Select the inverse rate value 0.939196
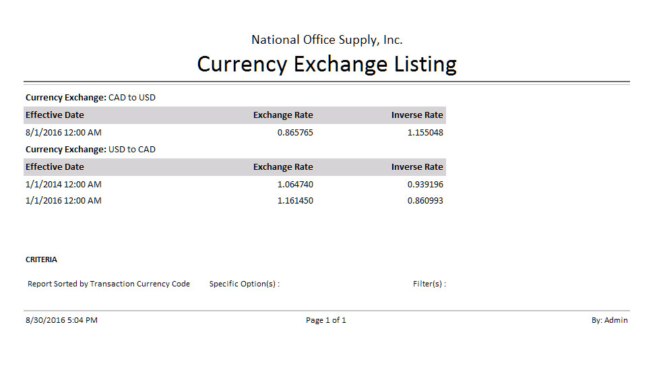 click(x=425, y=185)
